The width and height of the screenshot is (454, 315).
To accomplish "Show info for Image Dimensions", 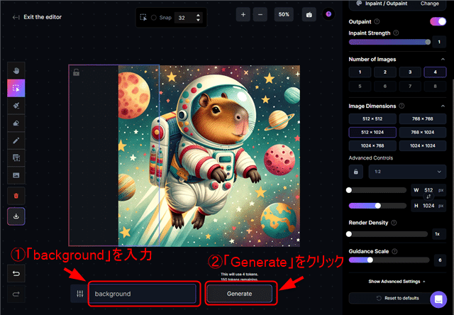I will click(402, 106).
